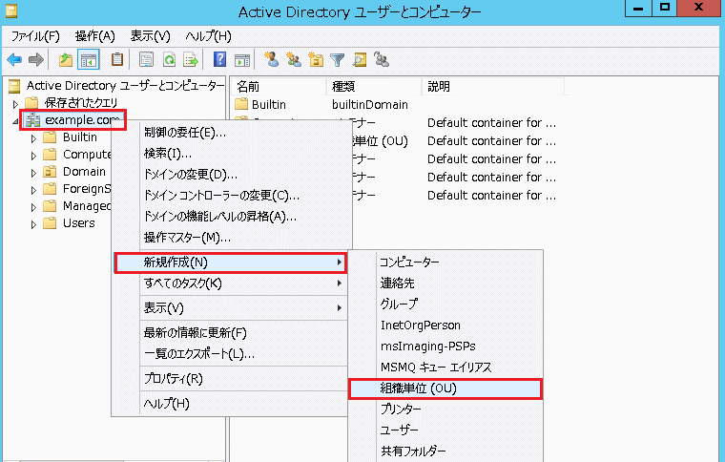The image size is (725, 462).
Task: Expand the Managed Service Accounts node arrow
Action: [33, 207]
